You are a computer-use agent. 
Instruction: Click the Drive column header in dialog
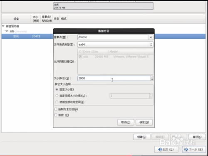(x=87, y=52)
